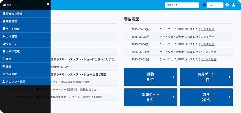Open 管理会社管理 in the menu
The height and width of the screenshot is (113, 241).
(x=14, y=14)
